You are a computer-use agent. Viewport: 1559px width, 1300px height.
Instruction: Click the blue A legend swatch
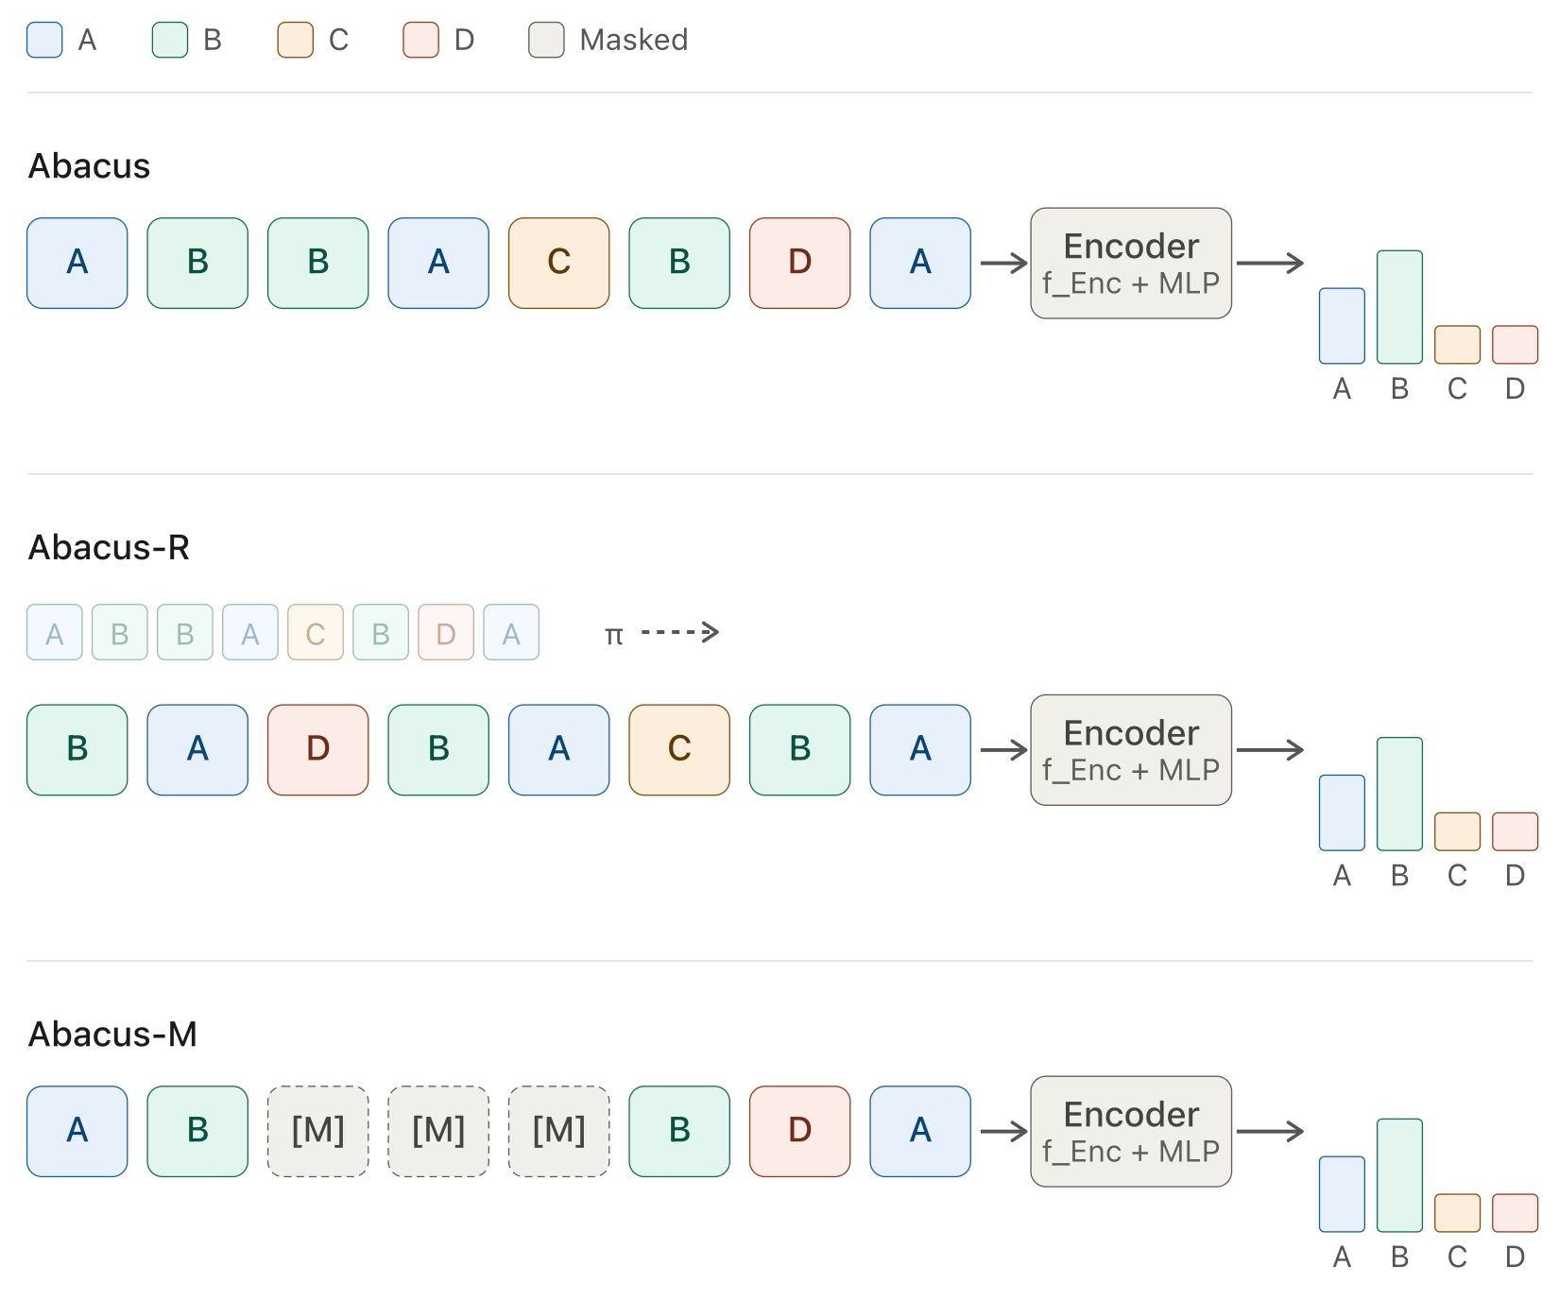[x=44, y=40]
